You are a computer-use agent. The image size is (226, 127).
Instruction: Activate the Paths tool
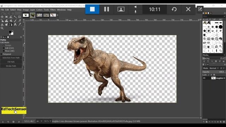click(x=11, y=24)
